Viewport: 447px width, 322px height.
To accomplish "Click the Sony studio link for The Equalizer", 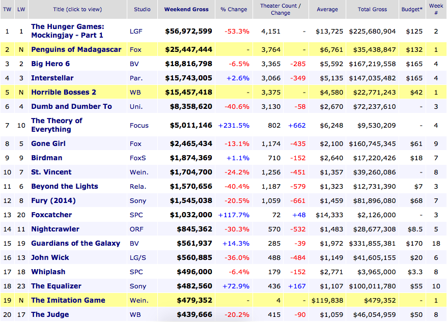I will tap(138, 286).
